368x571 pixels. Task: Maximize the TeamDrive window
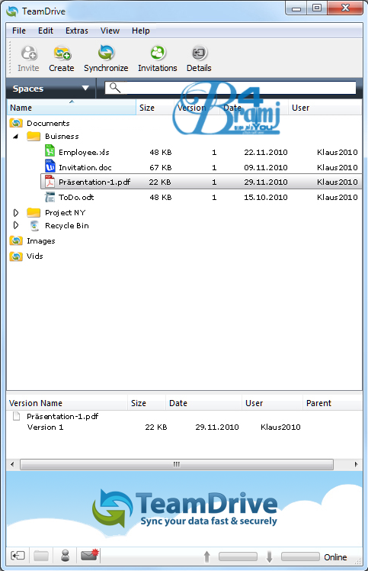[317, 8]
